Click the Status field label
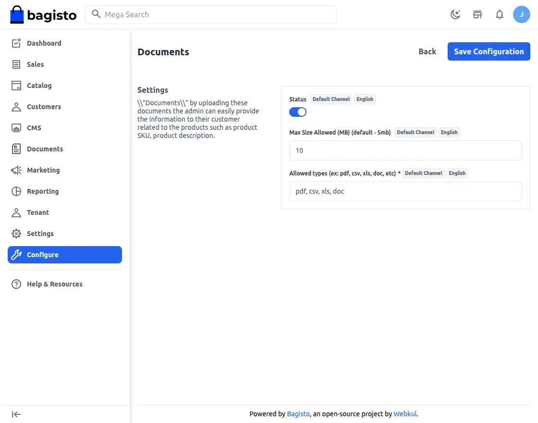The image size is (538, 423). pos(297,99)
